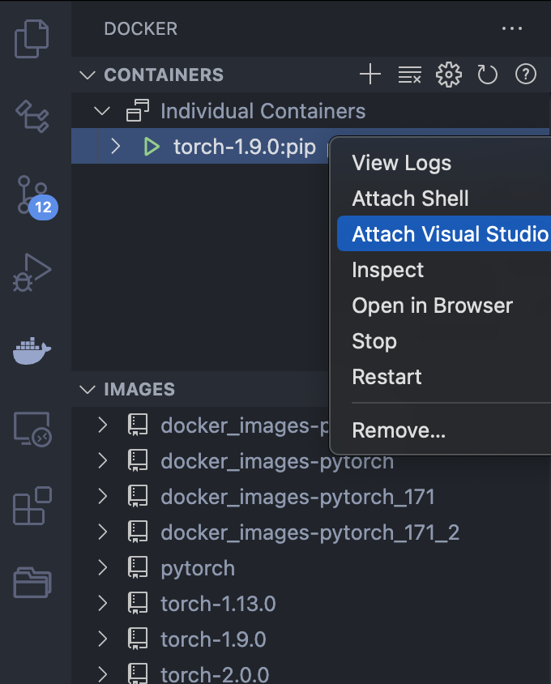Click Remove... in the context menu
The height and width of the screenshot is (684, 551).
399,430
